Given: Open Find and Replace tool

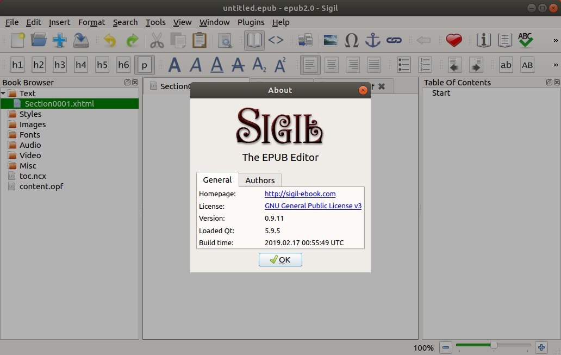Looking at the screenshot, I should [x=225, y=40].
